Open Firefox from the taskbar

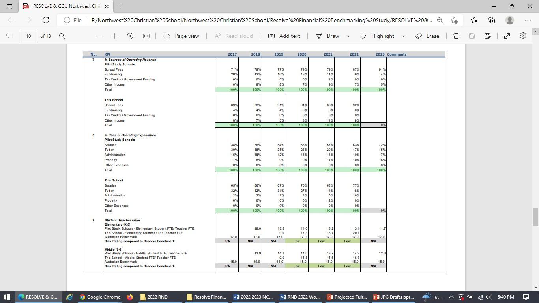click(x=130, y=297)
